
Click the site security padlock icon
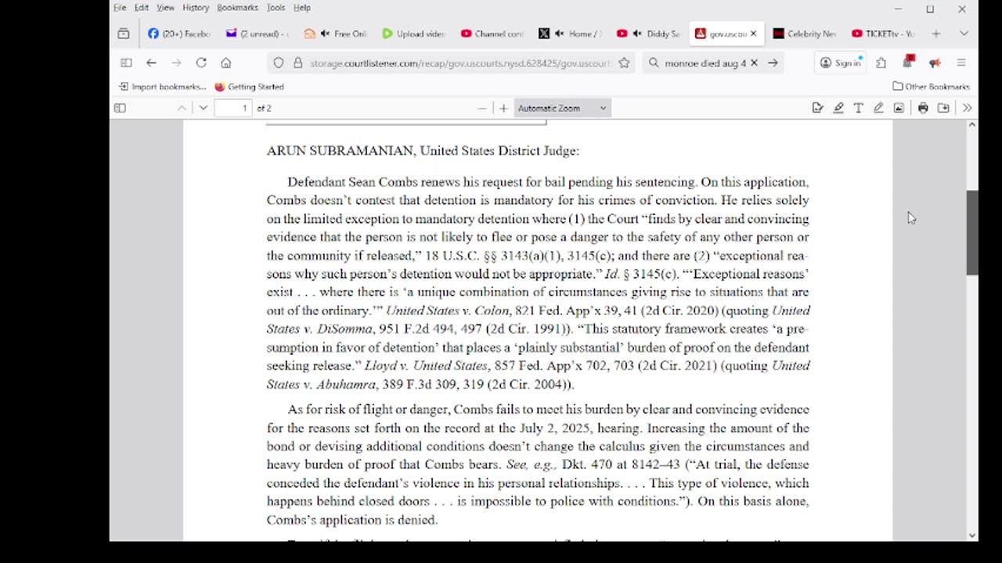297,63
